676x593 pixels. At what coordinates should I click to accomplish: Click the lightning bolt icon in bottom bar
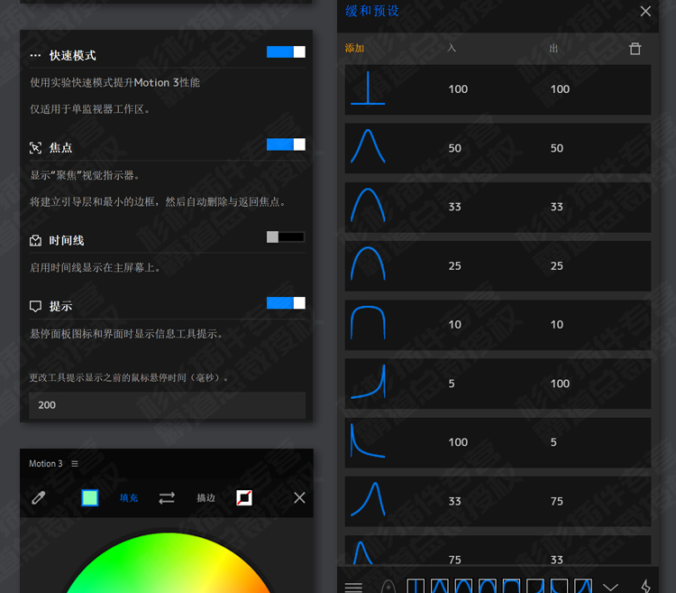tap(646, 586)
